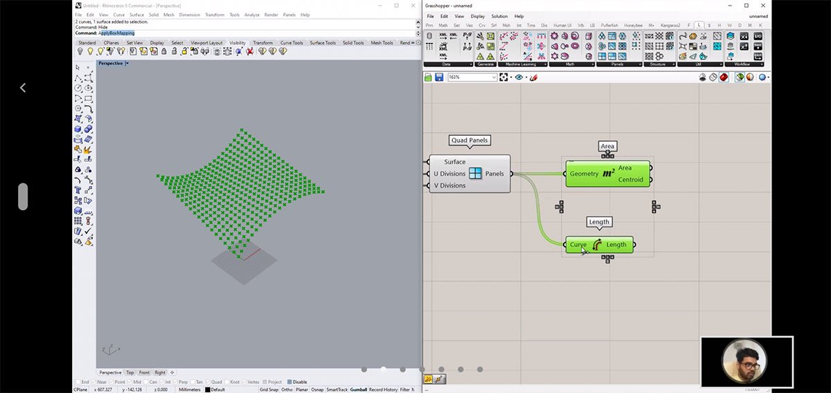Toggle the Point osnap checkbox
This screenshot has height=393, width=831.
[111, 382]
